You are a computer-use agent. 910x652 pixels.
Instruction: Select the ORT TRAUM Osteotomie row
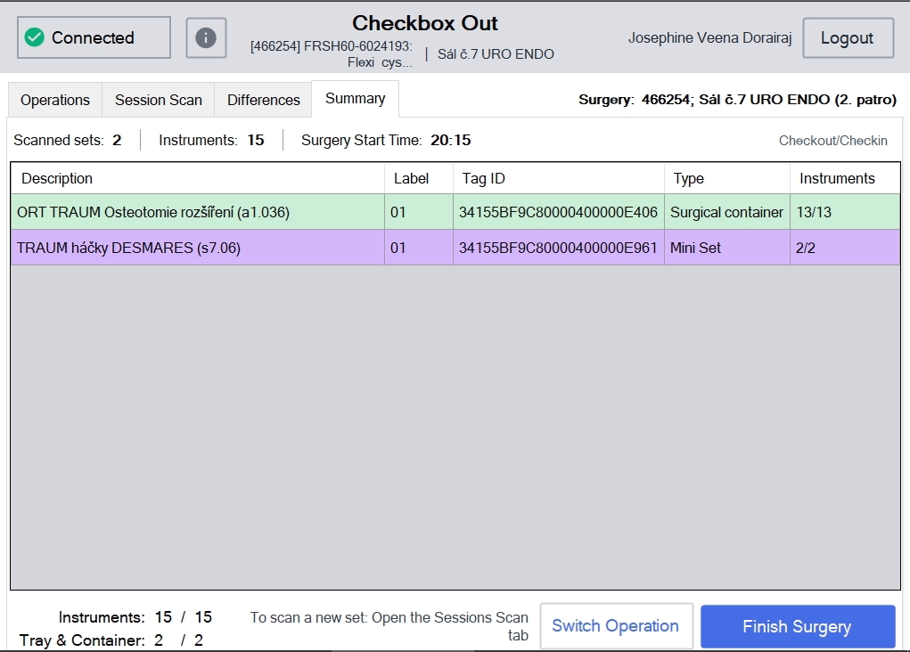[x=455, y=212]
